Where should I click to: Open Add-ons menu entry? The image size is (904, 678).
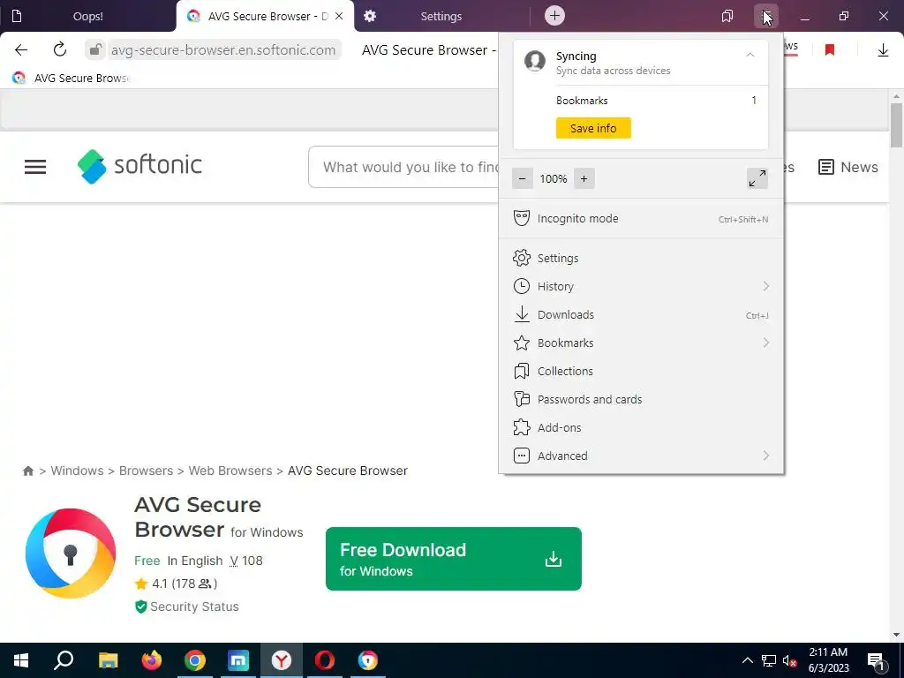click(641, 428)
